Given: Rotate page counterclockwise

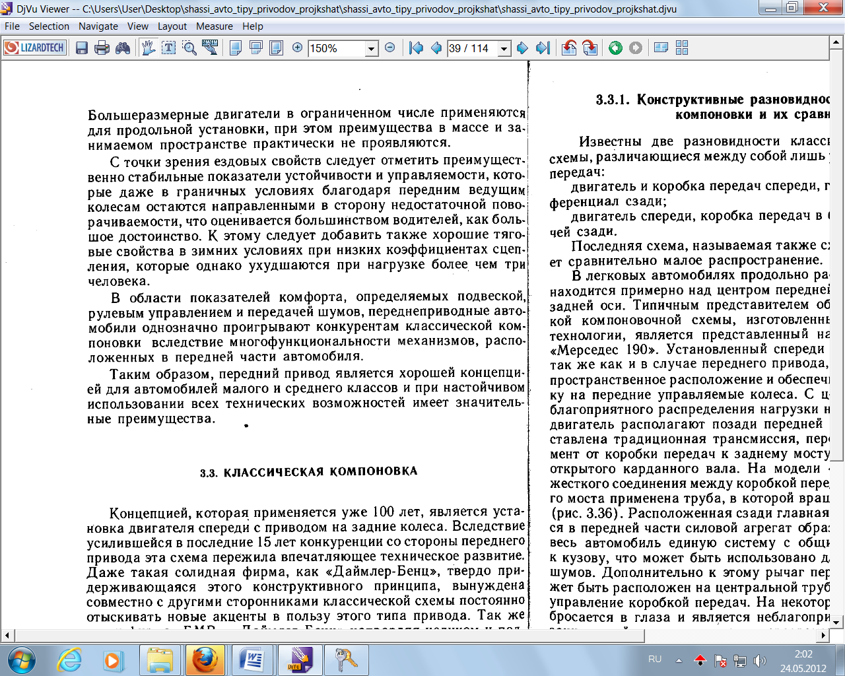Looking at the screenshot, I should click(x=569, y=48).
